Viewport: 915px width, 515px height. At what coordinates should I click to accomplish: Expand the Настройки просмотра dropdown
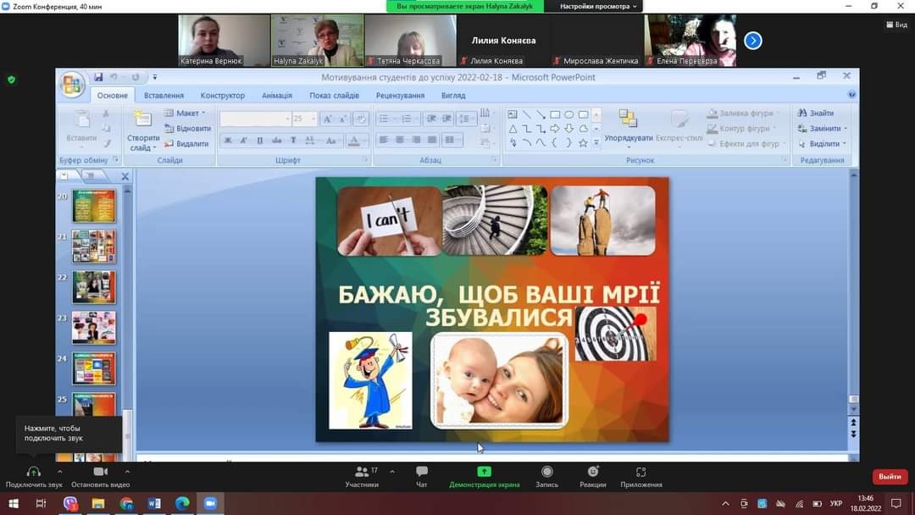coord(598,6)
